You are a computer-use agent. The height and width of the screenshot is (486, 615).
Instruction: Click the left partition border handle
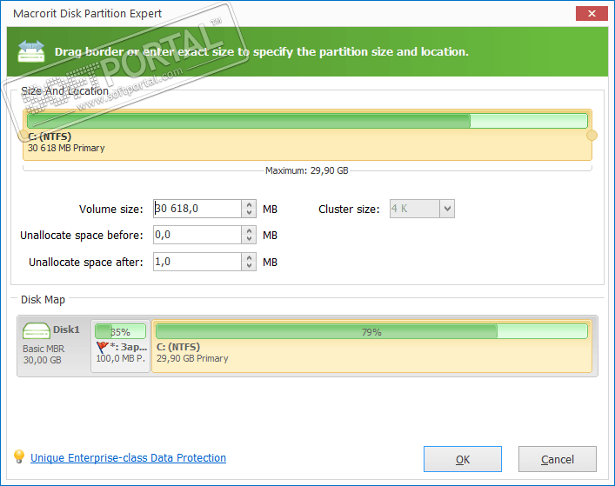tap(23, 136)
